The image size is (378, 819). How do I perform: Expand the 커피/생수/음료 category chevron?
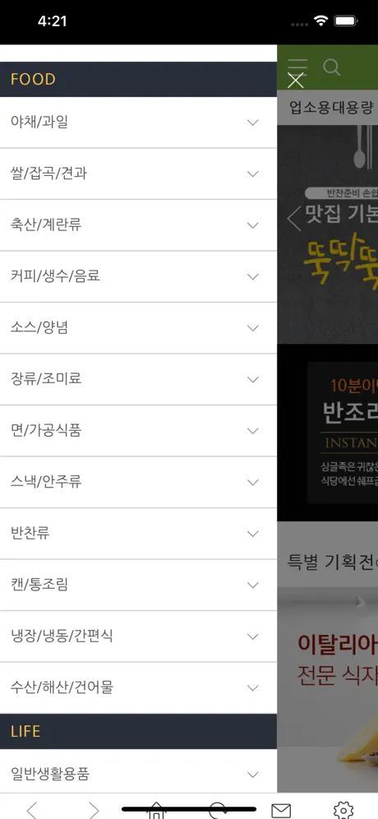253,277
